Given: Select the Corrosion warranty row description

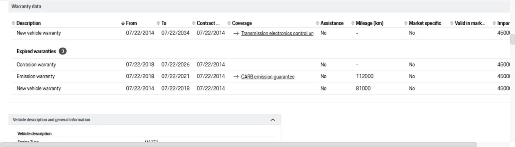Looking at the screenshot, I should click(36, 64).
